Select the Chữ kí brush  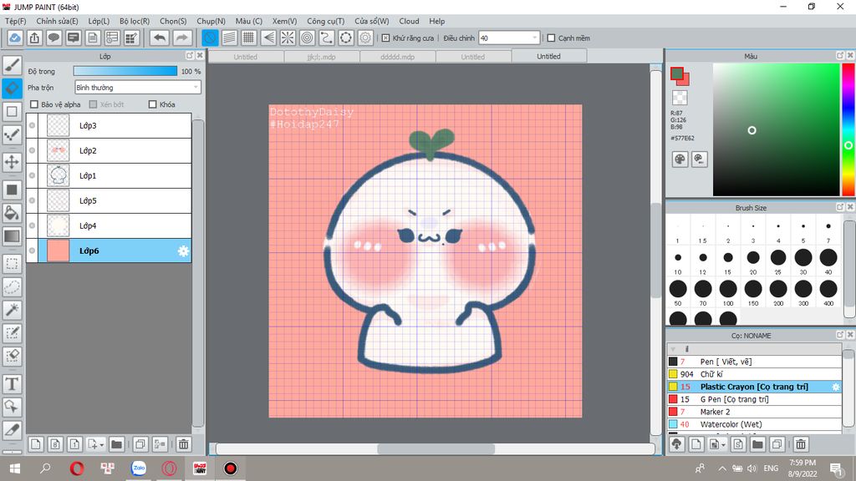click(x=755, y=374)
